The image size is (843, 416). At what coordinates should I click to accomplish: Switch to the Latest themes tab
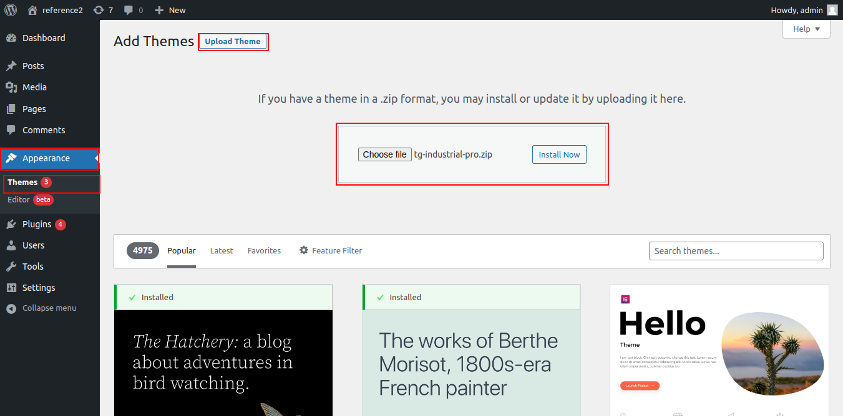(x=222, y=250)
